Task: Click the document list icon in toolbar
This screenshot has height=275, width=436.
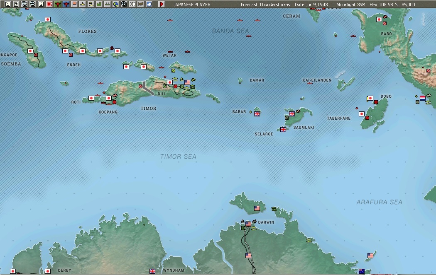Action: 16,4
